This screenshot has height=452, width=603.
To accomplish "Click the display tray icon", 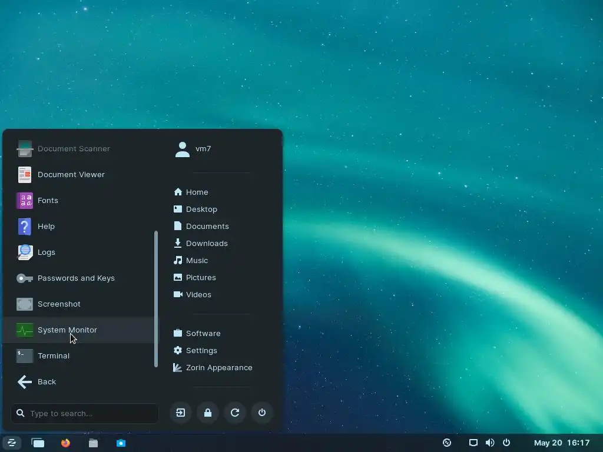I will point(473,443).
